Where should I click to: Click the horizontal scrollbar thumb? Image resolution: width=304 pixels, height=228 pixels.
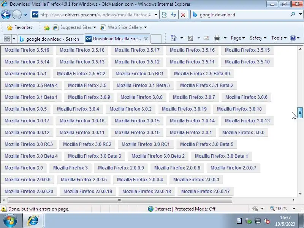[x=120, y=200]
